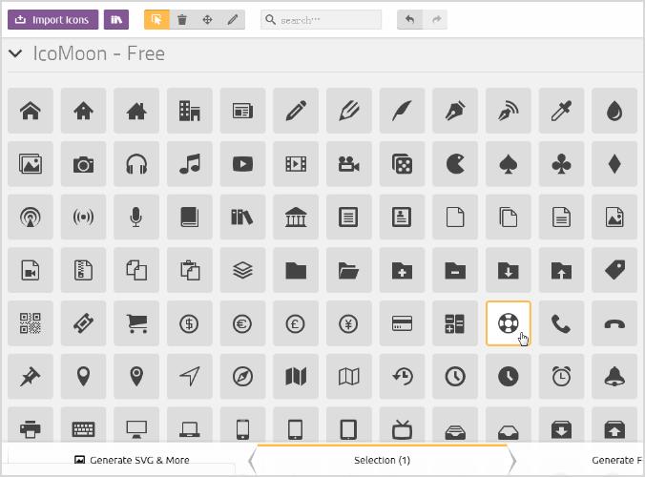Select the alarm clock icon

[x=561, y=376]
